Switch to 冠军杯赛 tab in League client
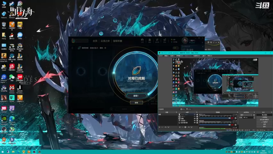Viewport: 273px width, 154px height. (x=118, y=41)
